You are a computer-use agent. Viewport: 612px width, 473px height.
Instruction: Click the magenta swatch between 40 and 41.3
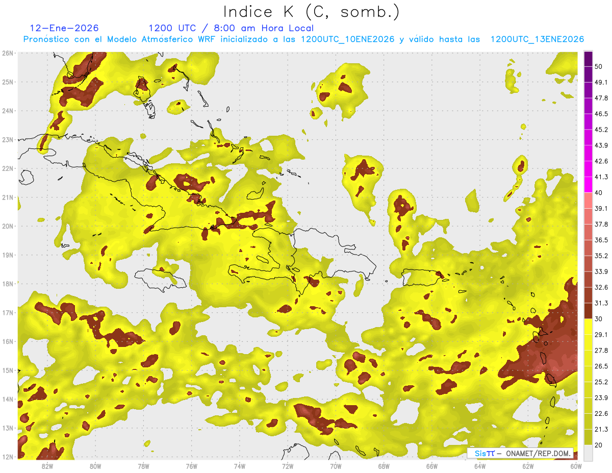tap(589, 185)
